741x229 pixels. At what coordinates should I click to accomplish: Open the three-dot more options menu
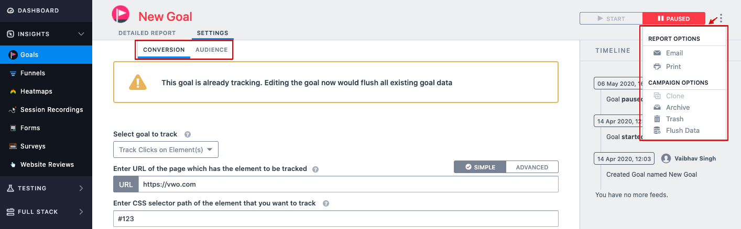coord(721,18)
